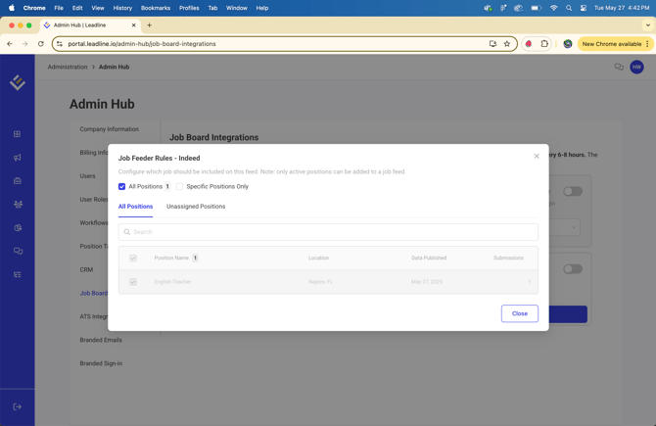The image size is (656, 426).
Task: Open the Users settings section
Action: (87, 175)
